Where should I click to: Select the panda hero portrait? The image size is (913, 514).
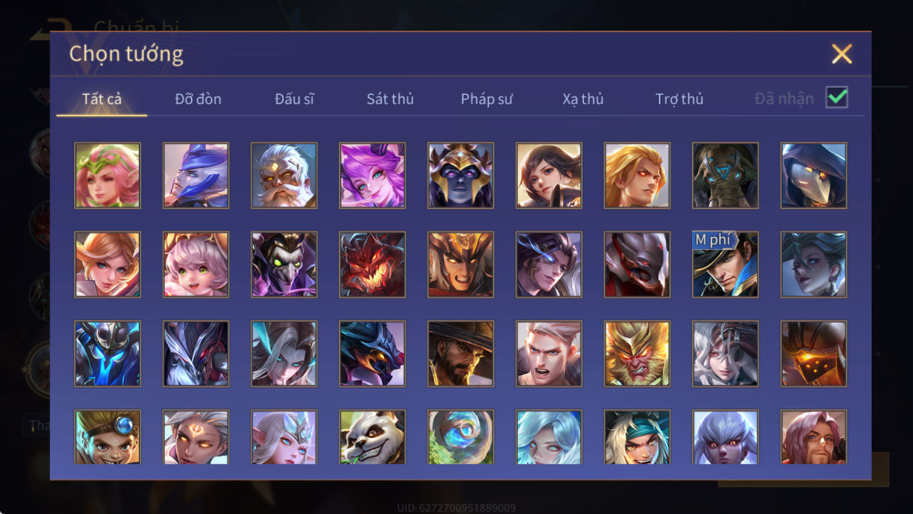click(x=372, y=437)
